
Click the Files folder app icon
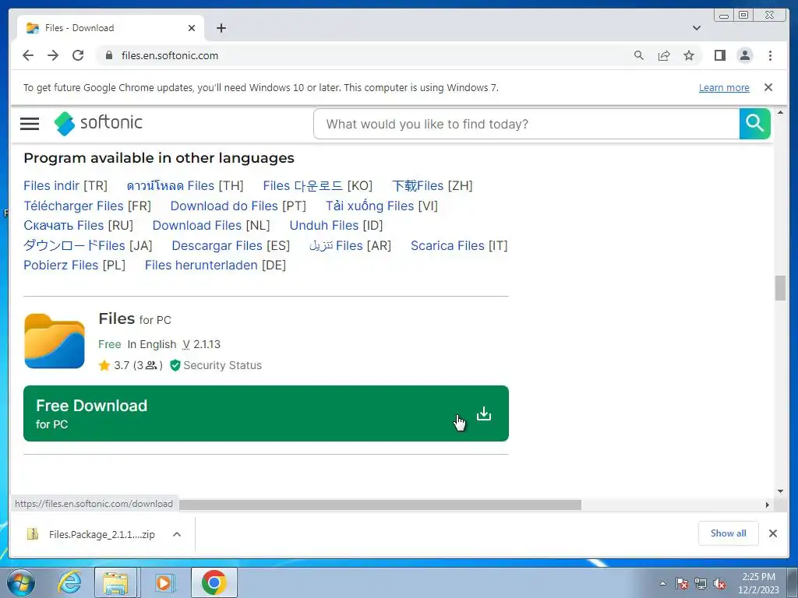[x=55, y=341]
